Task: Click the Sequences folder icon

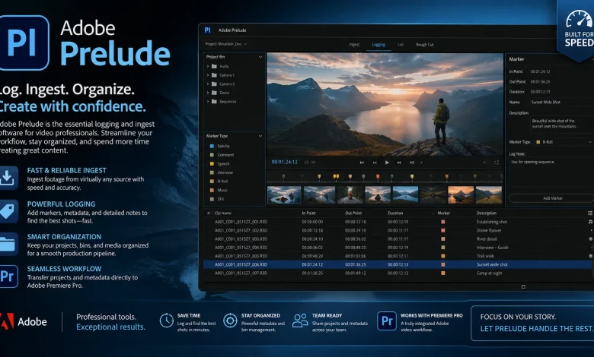Action: 214,101
